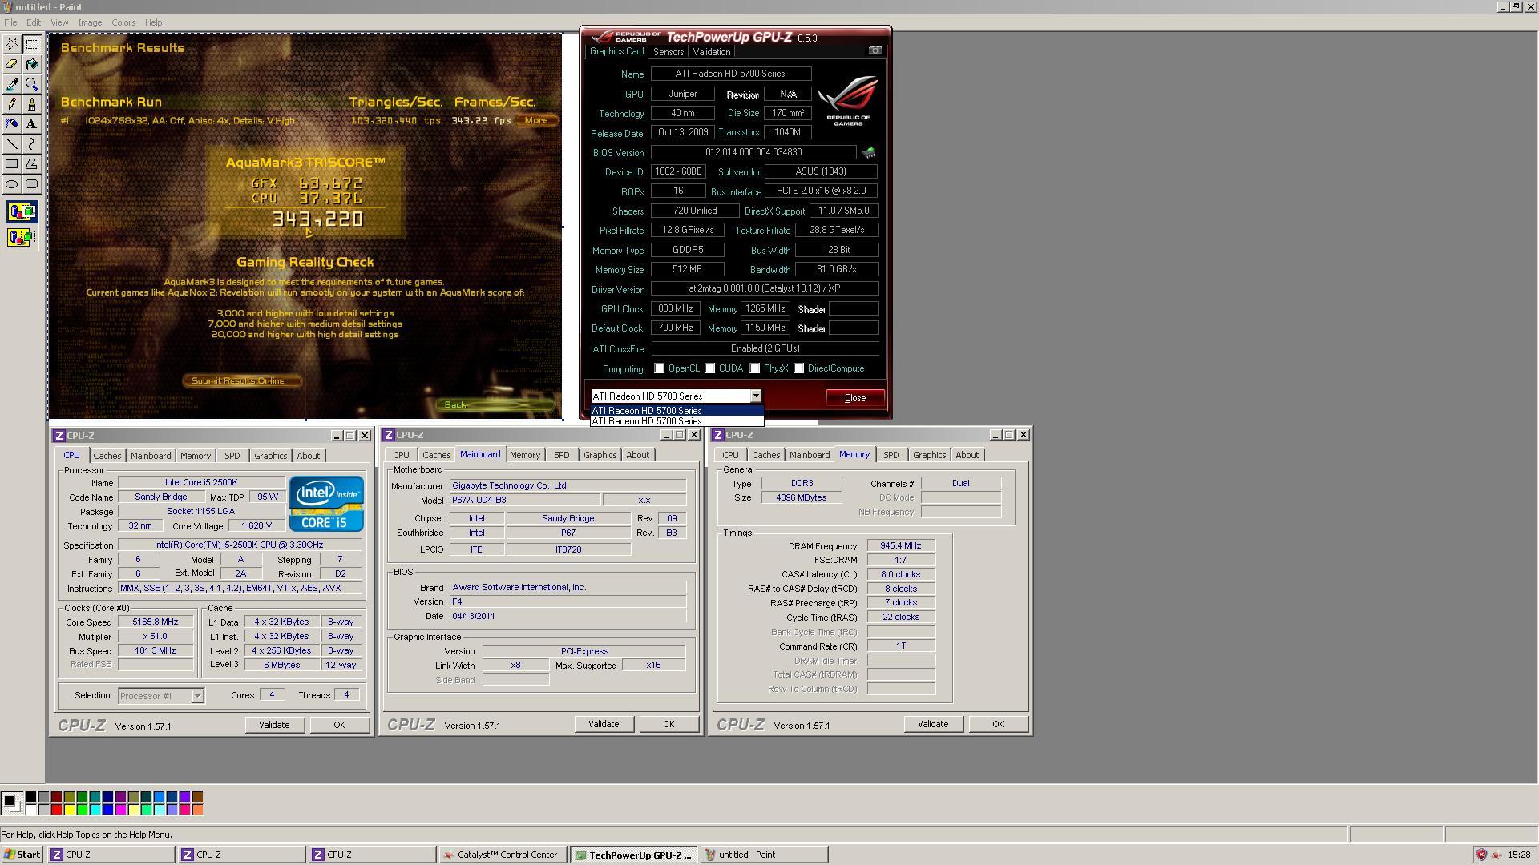Screen dimensions: 1539x865
Task: Select the Rounded Rectangle tool
Action: pos(32,184)
